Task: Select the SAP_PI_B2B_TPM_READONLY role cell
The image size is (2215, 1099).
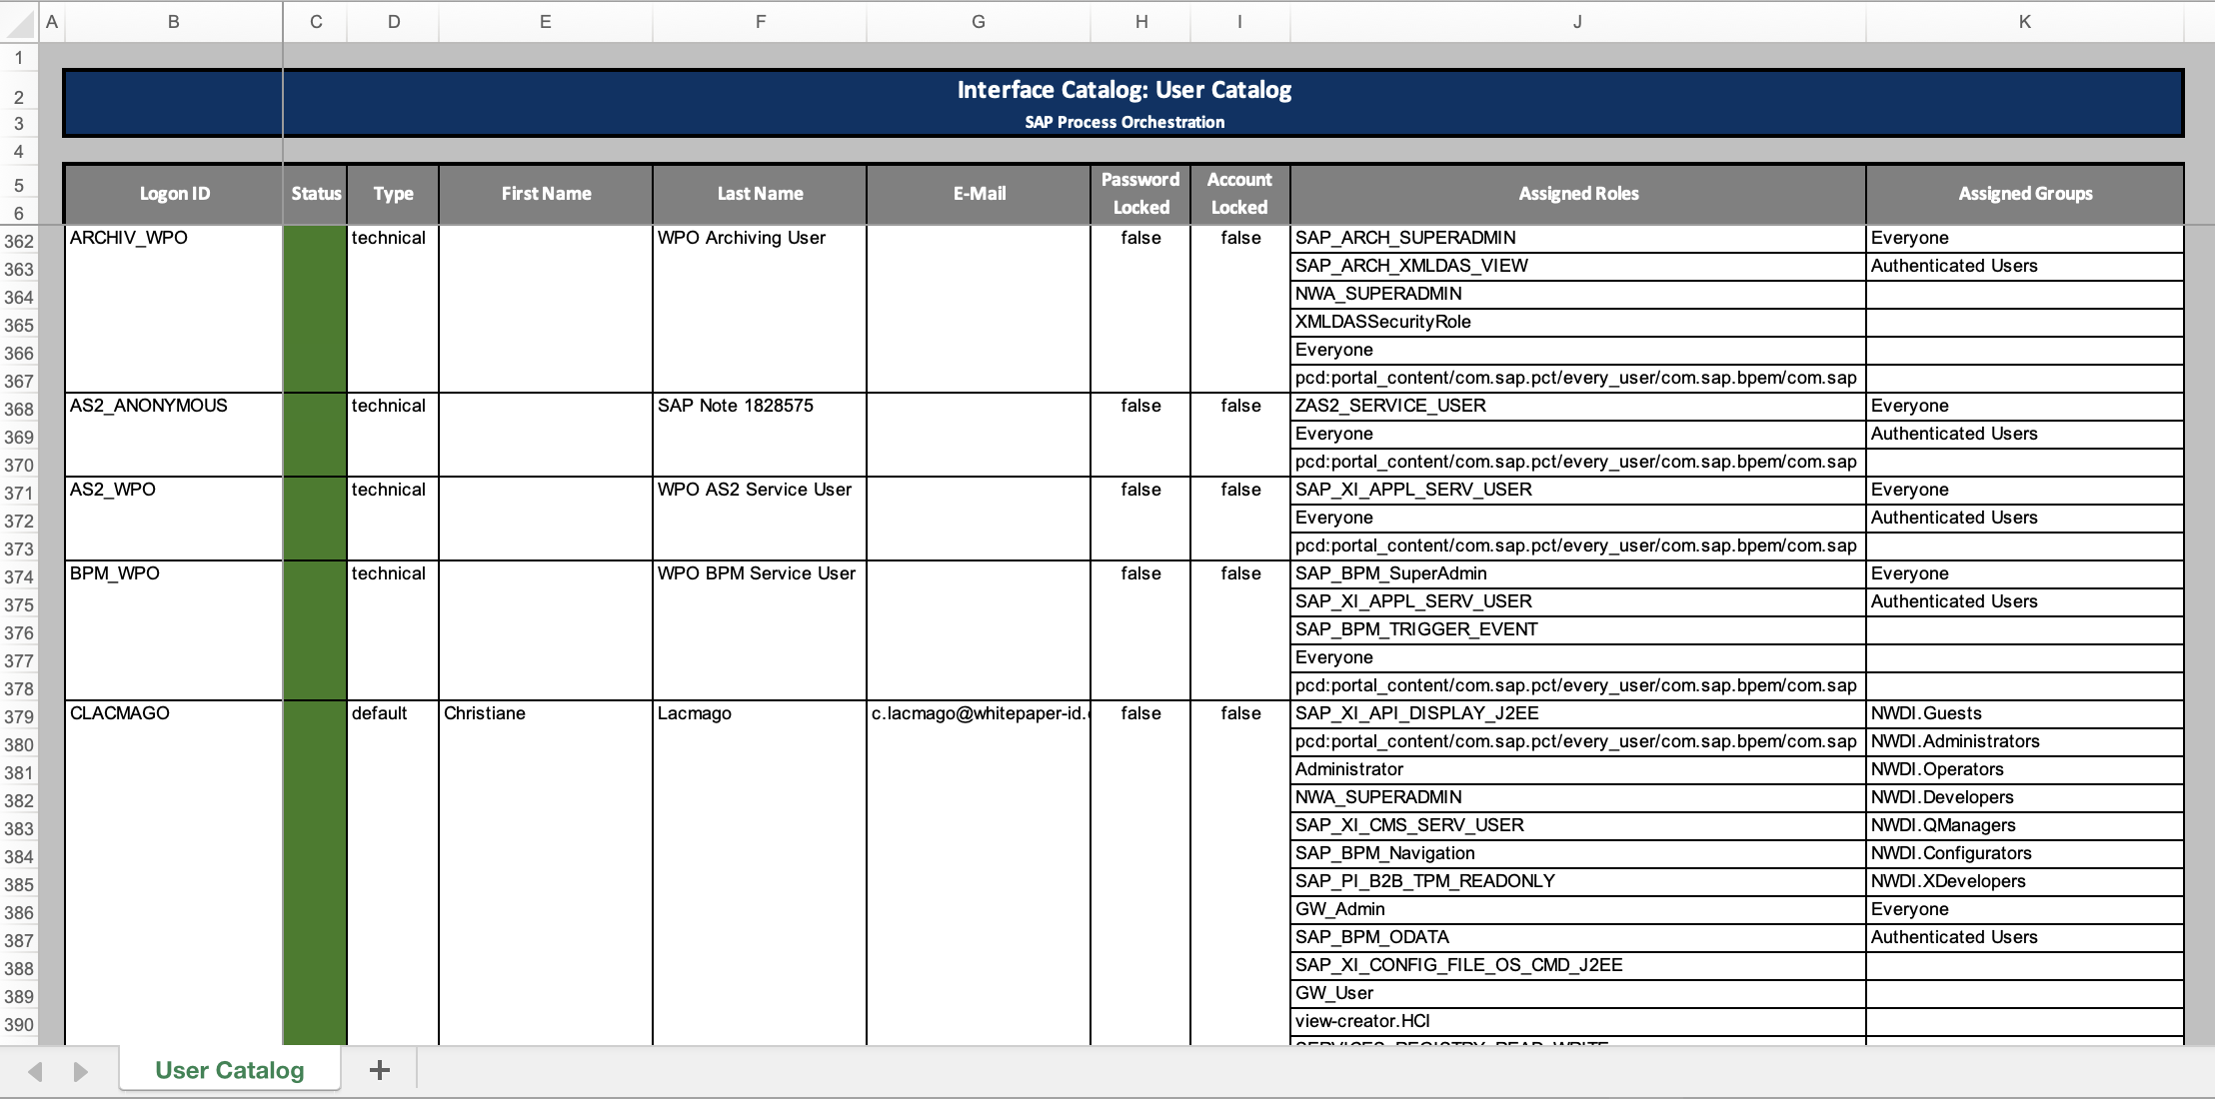Action: (1578, 881)
